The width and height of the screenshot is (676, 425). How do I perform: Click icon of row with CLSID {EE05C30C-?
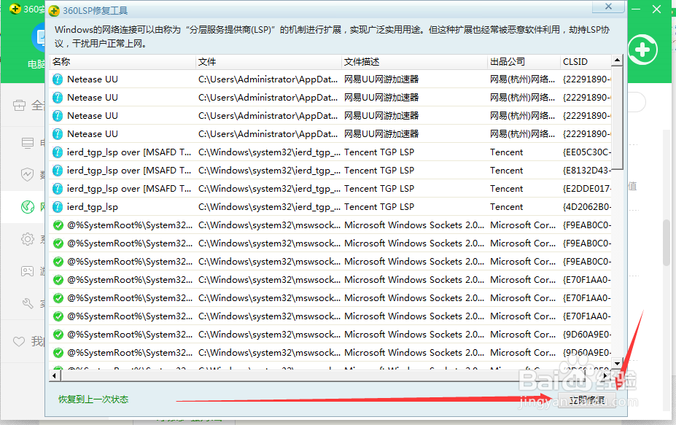pyautogui.click(x=58, y=152)
